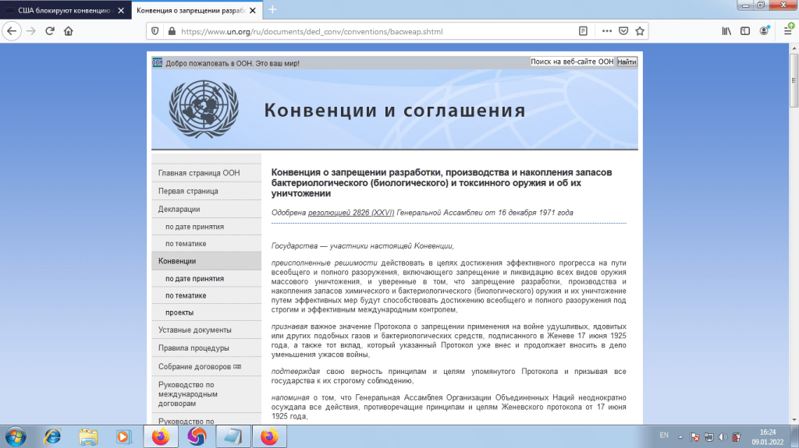Viewport: 799px width, 448px height.
Task: Click the EN language indicator
Action: [664, 436]
